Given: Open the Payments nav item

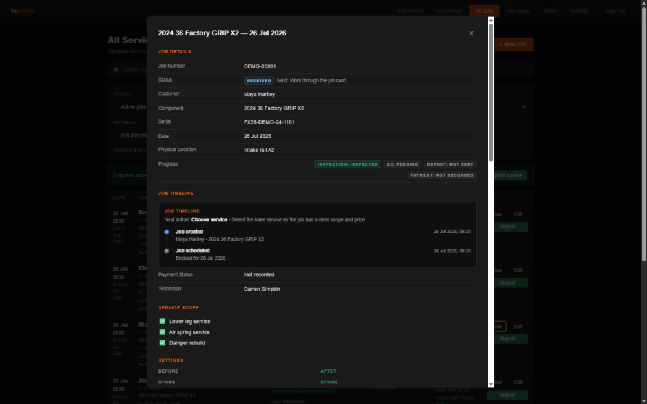Looking at the screenshot, I should point(518,11).
